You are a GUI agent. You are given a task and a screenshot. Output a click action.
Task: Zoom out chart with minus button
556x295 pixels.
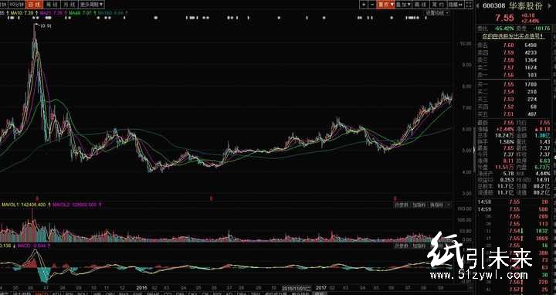click(372, 5)
